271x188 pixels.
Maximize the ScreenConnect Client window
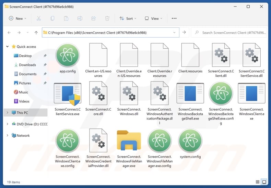point(248,7)
